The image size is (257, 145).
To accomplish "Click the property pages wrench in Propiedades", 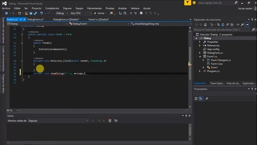I will coord(207,98).
